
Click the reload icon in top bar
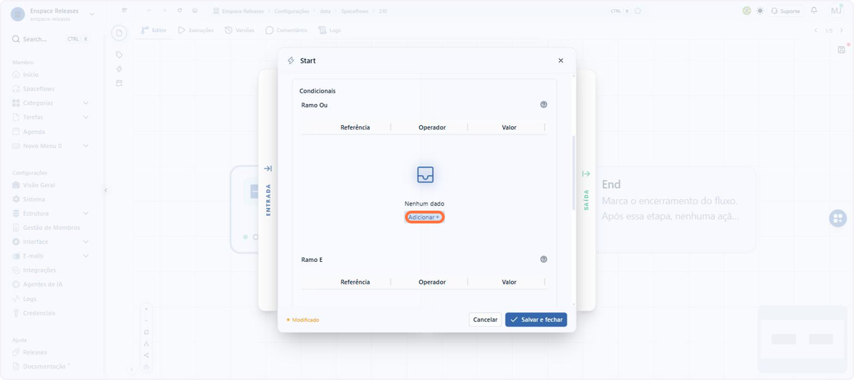[179, 11]
